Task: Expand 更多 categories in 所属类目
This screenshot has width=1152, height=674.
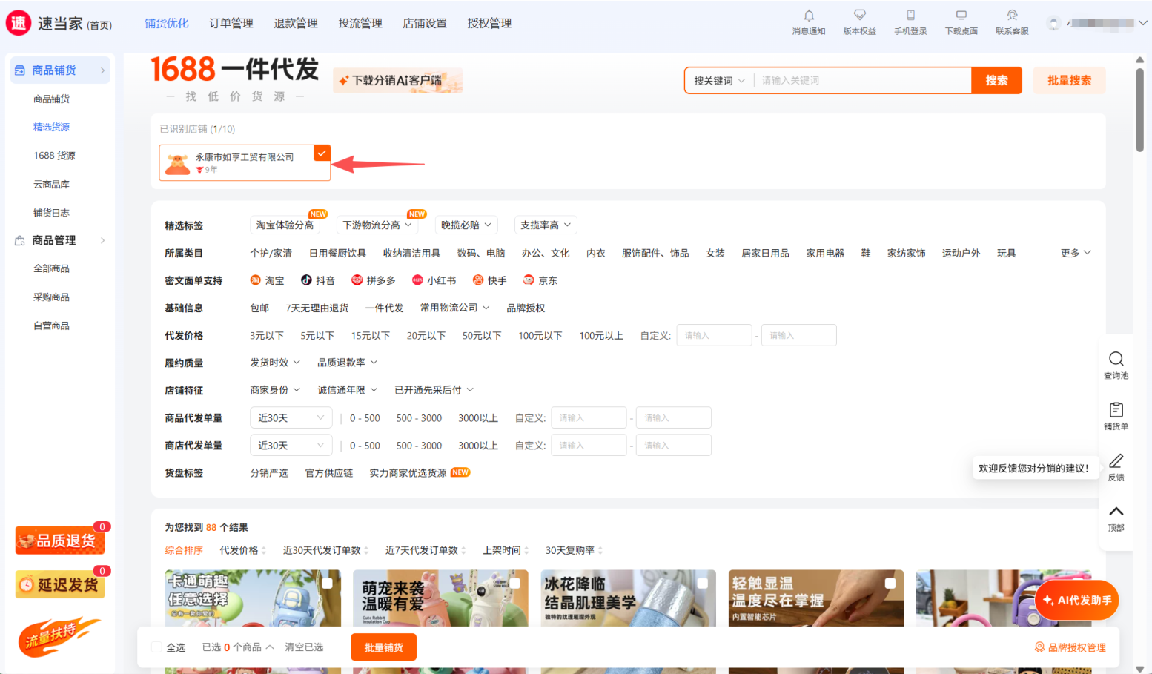Action: coord(1075,253)
